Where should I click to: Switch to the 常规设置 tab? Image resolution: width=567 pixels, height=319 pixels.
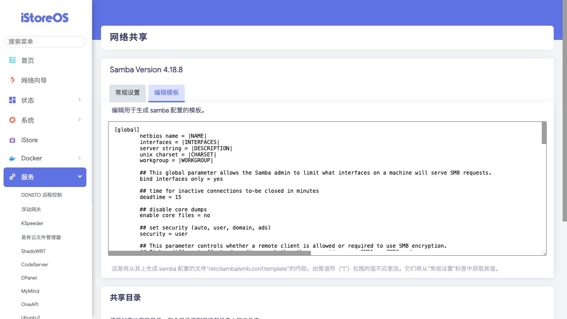pos(128,93)
